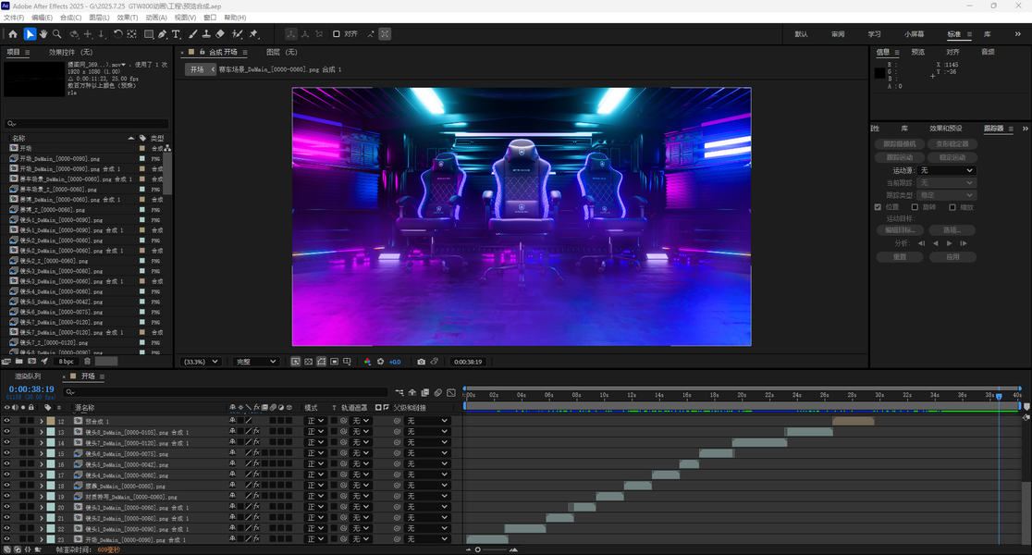Click the composition mini-flowchart icon
Image resolution: width=1032 pixels, height=555 pixels.
(x=399, y=392)
